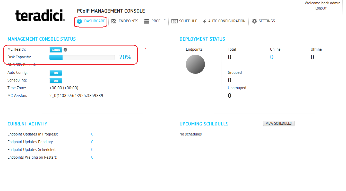Click the Dashboard gauge icon
This screenshot has width=346, height=191.
point(79,21)
